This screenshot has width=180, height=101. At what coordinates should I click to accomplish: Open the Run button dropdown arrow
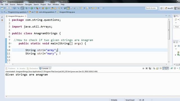tap(34, 8)
